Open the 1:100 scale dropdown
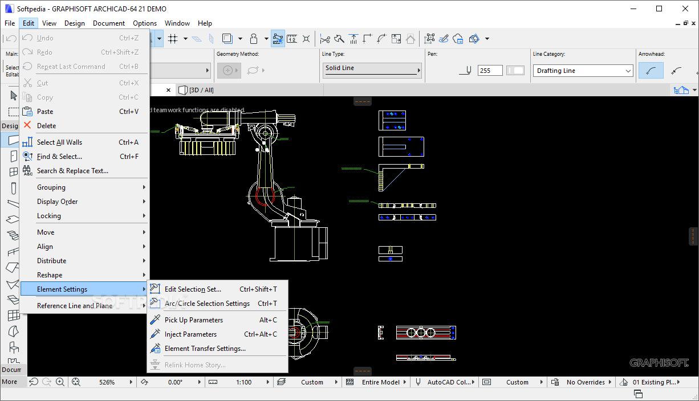Image resolution: width=699 pixels, height=401 pixels. 268,382
